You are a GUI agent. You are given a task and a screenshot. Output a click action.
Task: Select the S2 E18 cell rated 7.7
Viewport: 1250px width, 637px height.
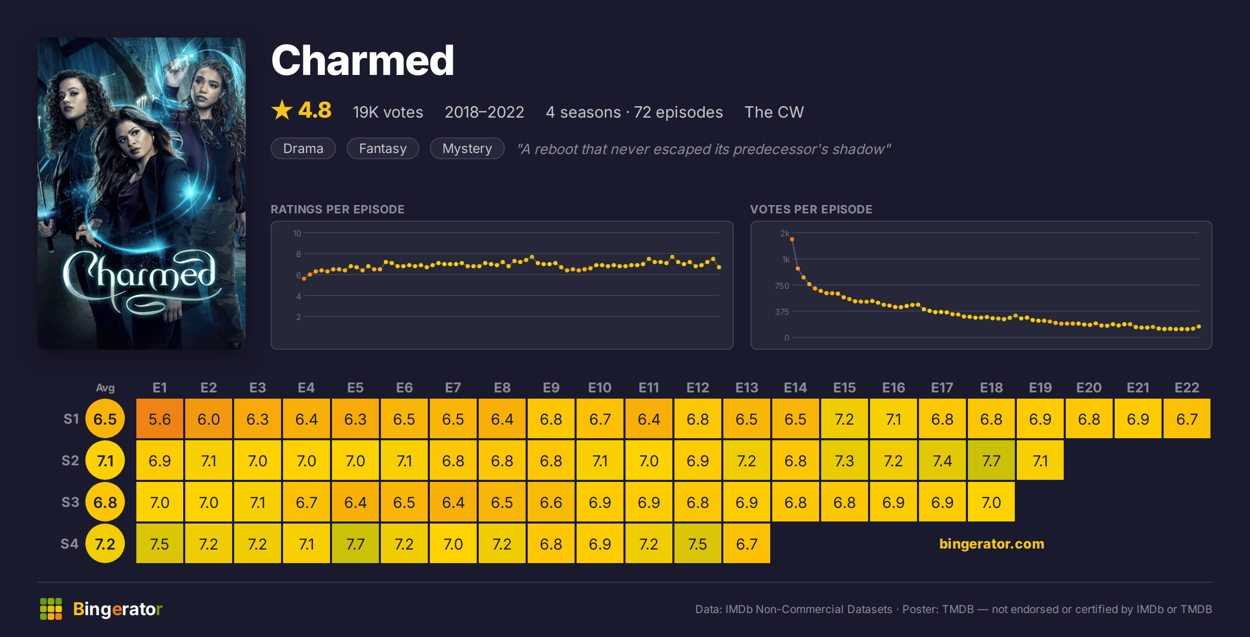[x=991, y=460]
